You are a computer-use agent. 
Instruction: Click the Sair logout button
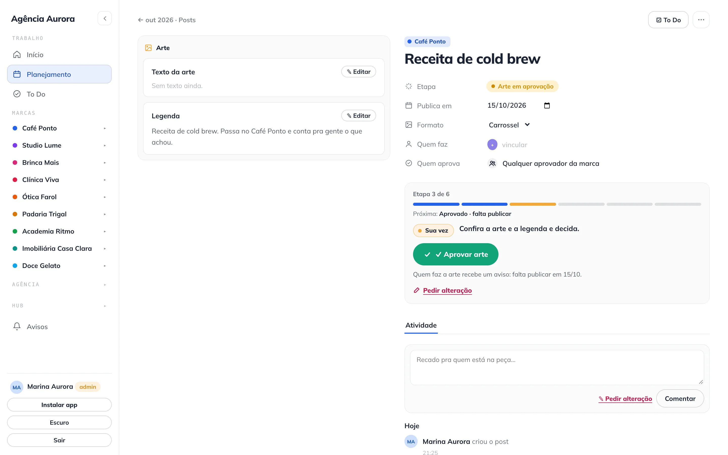click(59, 440)
